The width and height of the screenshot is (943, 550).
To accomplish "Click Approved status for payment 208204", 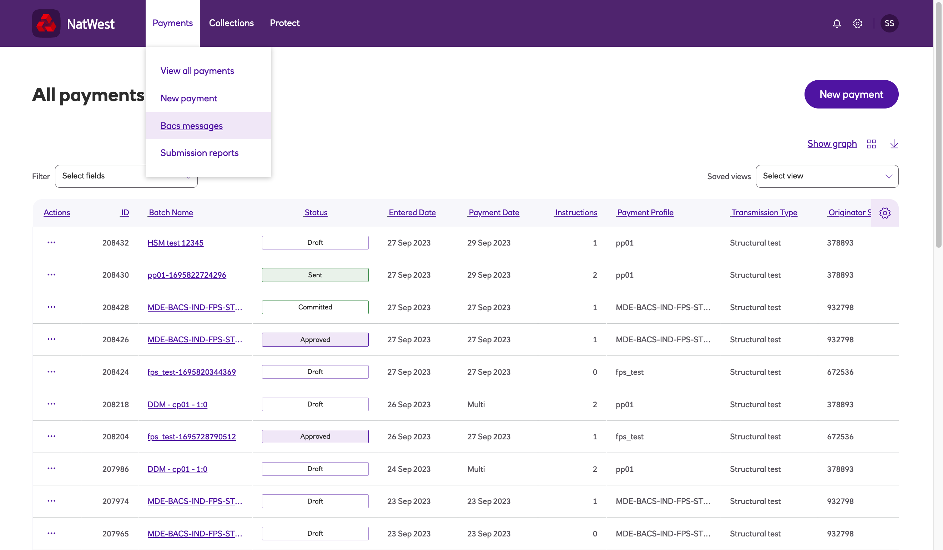I will coord(315,437).
